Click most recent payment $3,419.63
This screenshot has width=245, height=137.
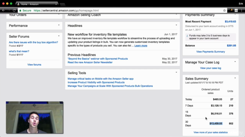[x=230, y=22]
